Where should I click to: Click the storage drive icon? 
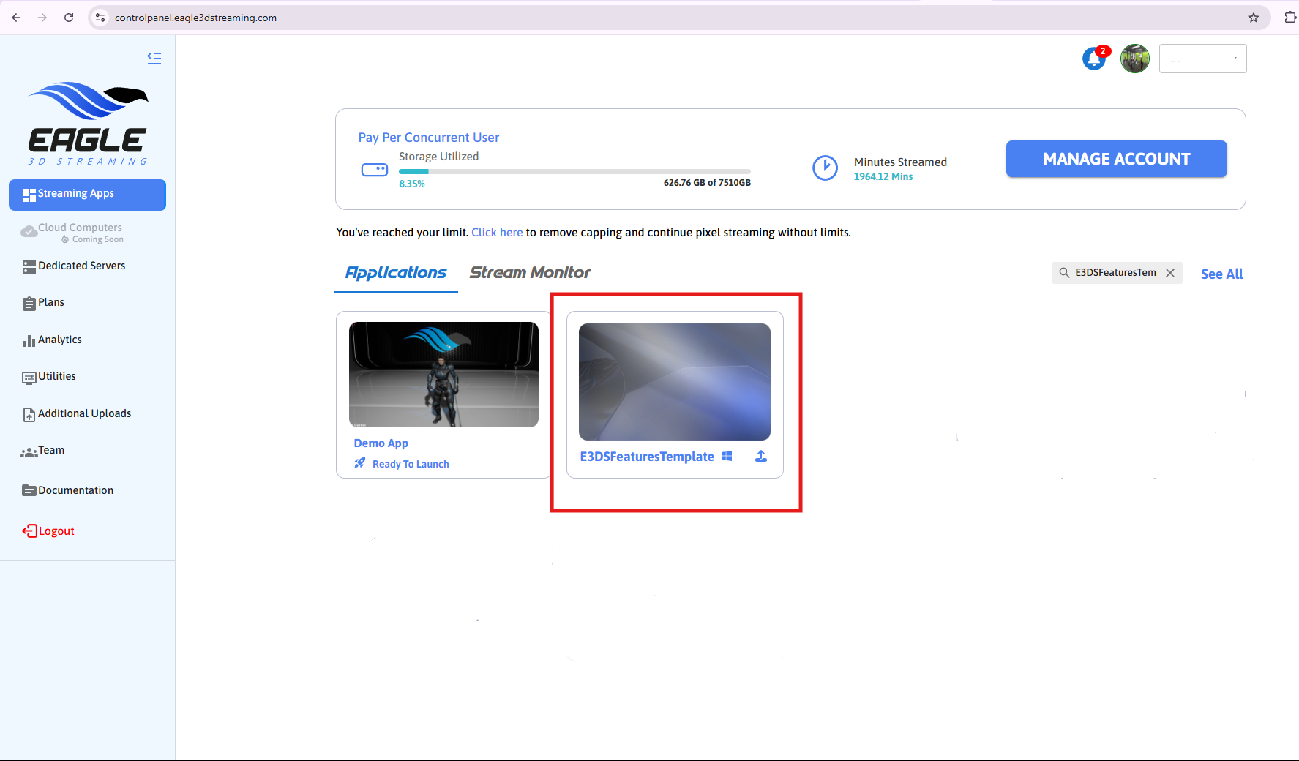point(375,170)
